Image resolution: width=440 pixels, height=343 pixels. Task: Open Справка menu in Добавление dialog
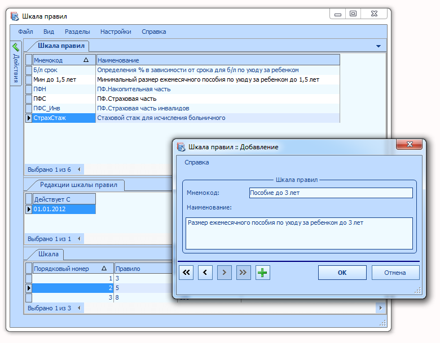pos(197,162)
